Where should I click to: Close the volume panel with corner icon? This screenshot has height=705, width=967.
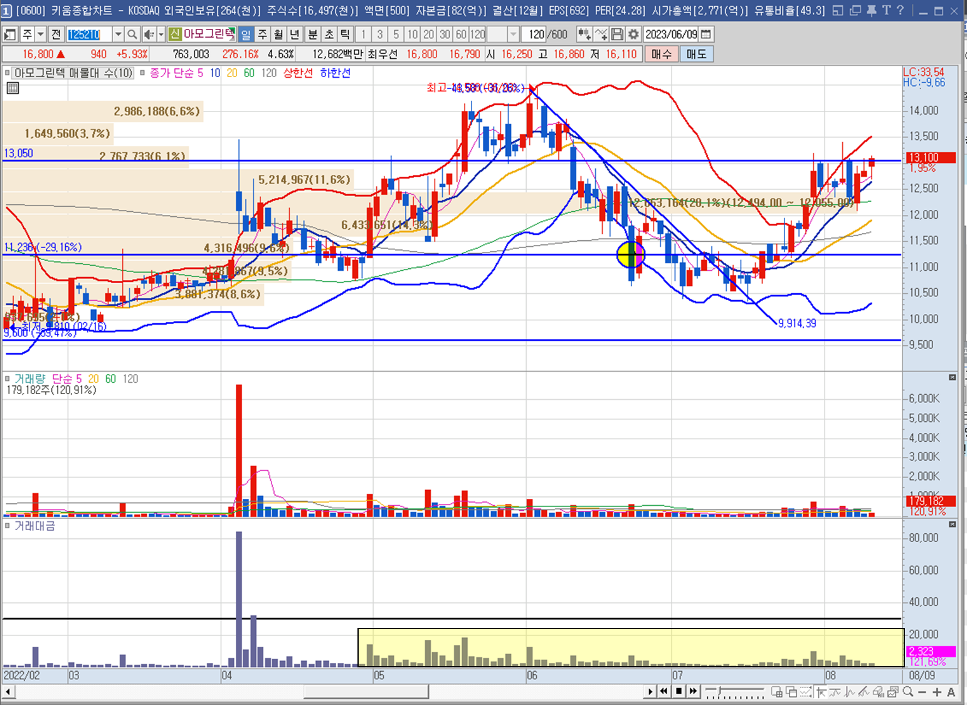(952, 377)
